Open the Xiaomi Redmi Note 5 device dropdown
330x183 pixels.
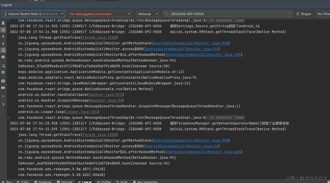[x=34, y=14]
